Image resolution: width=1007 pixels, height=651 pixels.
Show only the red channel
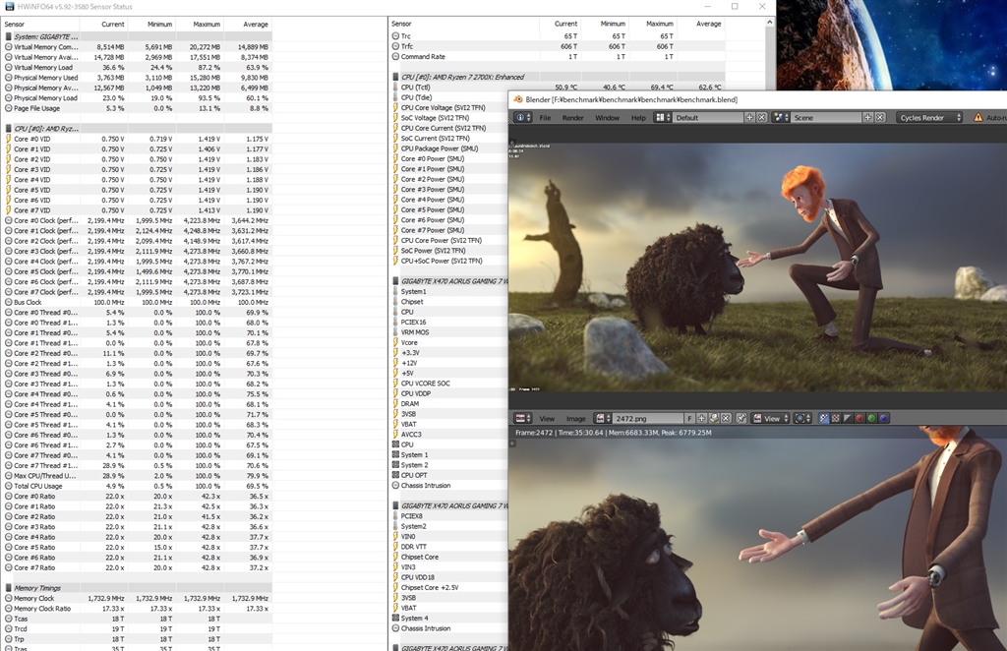point(858,418)
